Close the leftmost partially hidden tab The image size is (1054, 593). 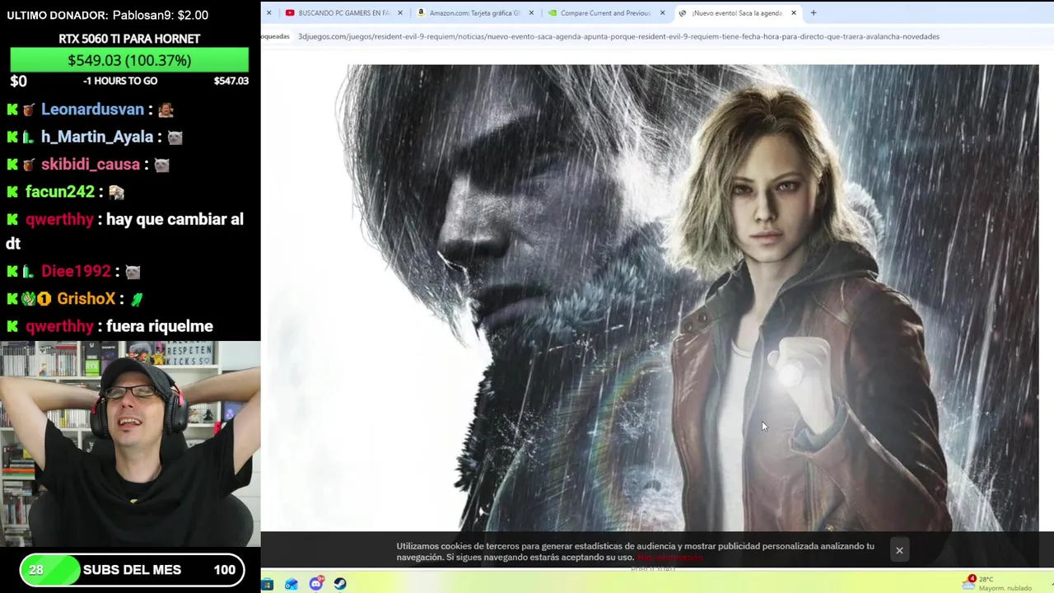pos(268,13)
